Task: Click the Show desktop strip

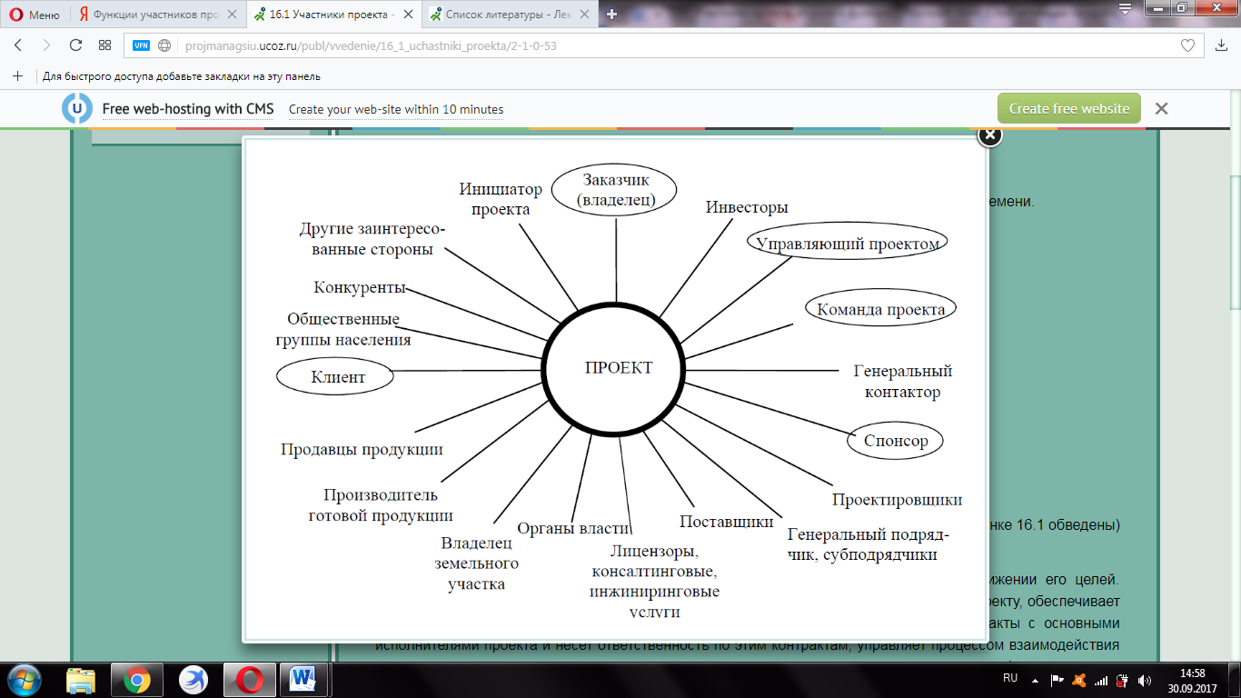Action: click(1235, 680)
